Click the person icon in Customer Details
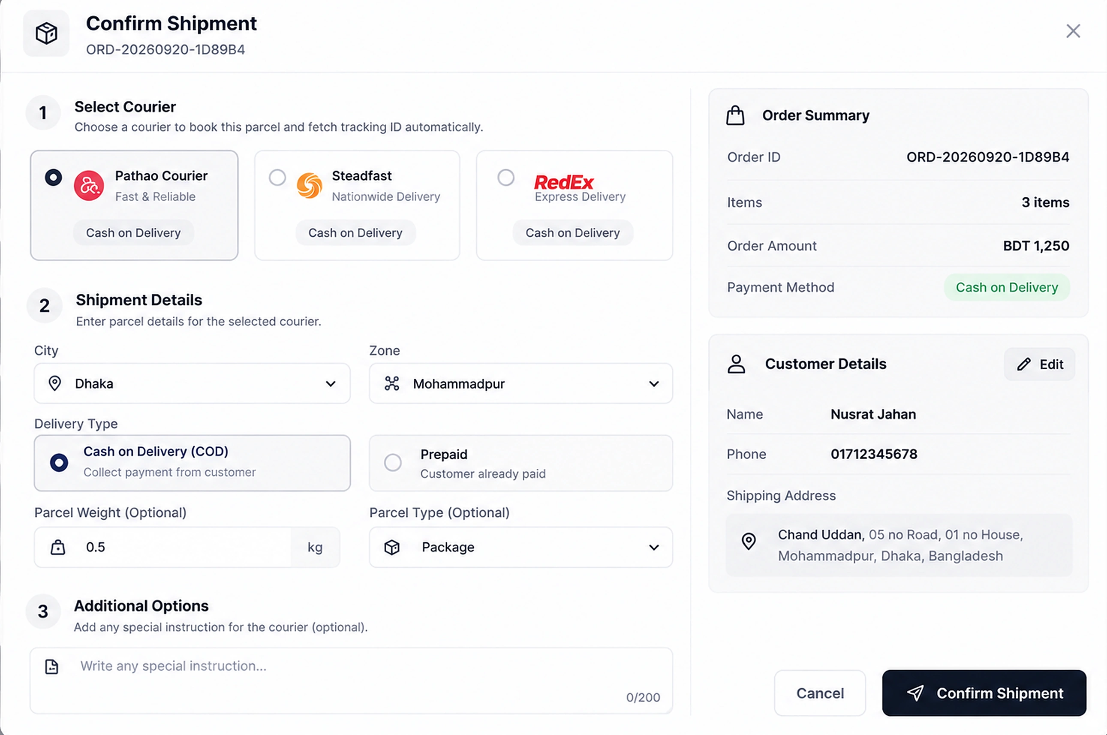Image resolution: width=1107 pixels, height=735 pixels. pos(736,364)
